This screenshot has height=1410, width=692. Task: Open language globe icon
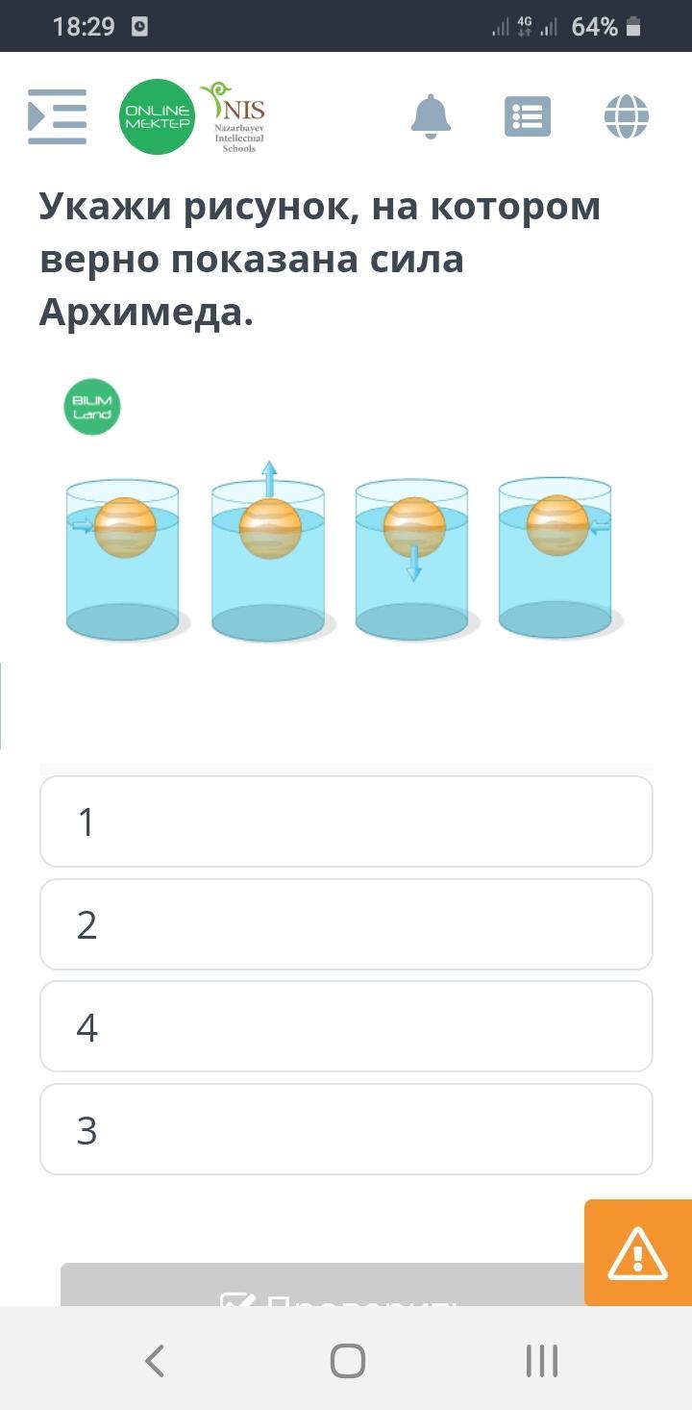pyautogui.click(x=627, y=116)
